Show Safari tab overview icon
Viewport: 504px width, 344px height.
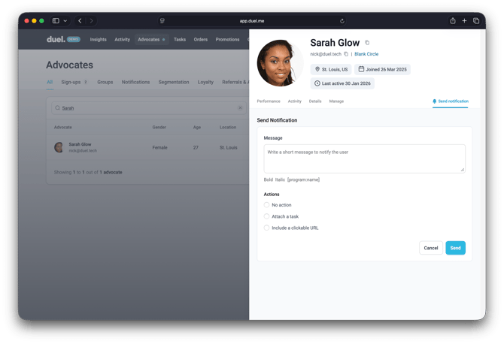[x=476, y=21]
